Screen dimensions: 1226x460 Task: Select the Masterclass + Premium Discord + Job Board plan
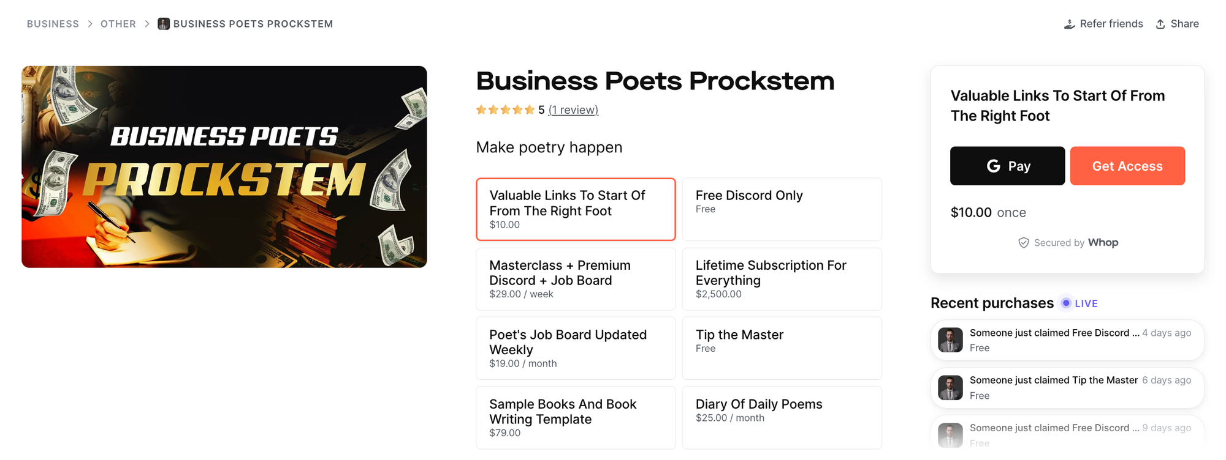coord(575,279)
